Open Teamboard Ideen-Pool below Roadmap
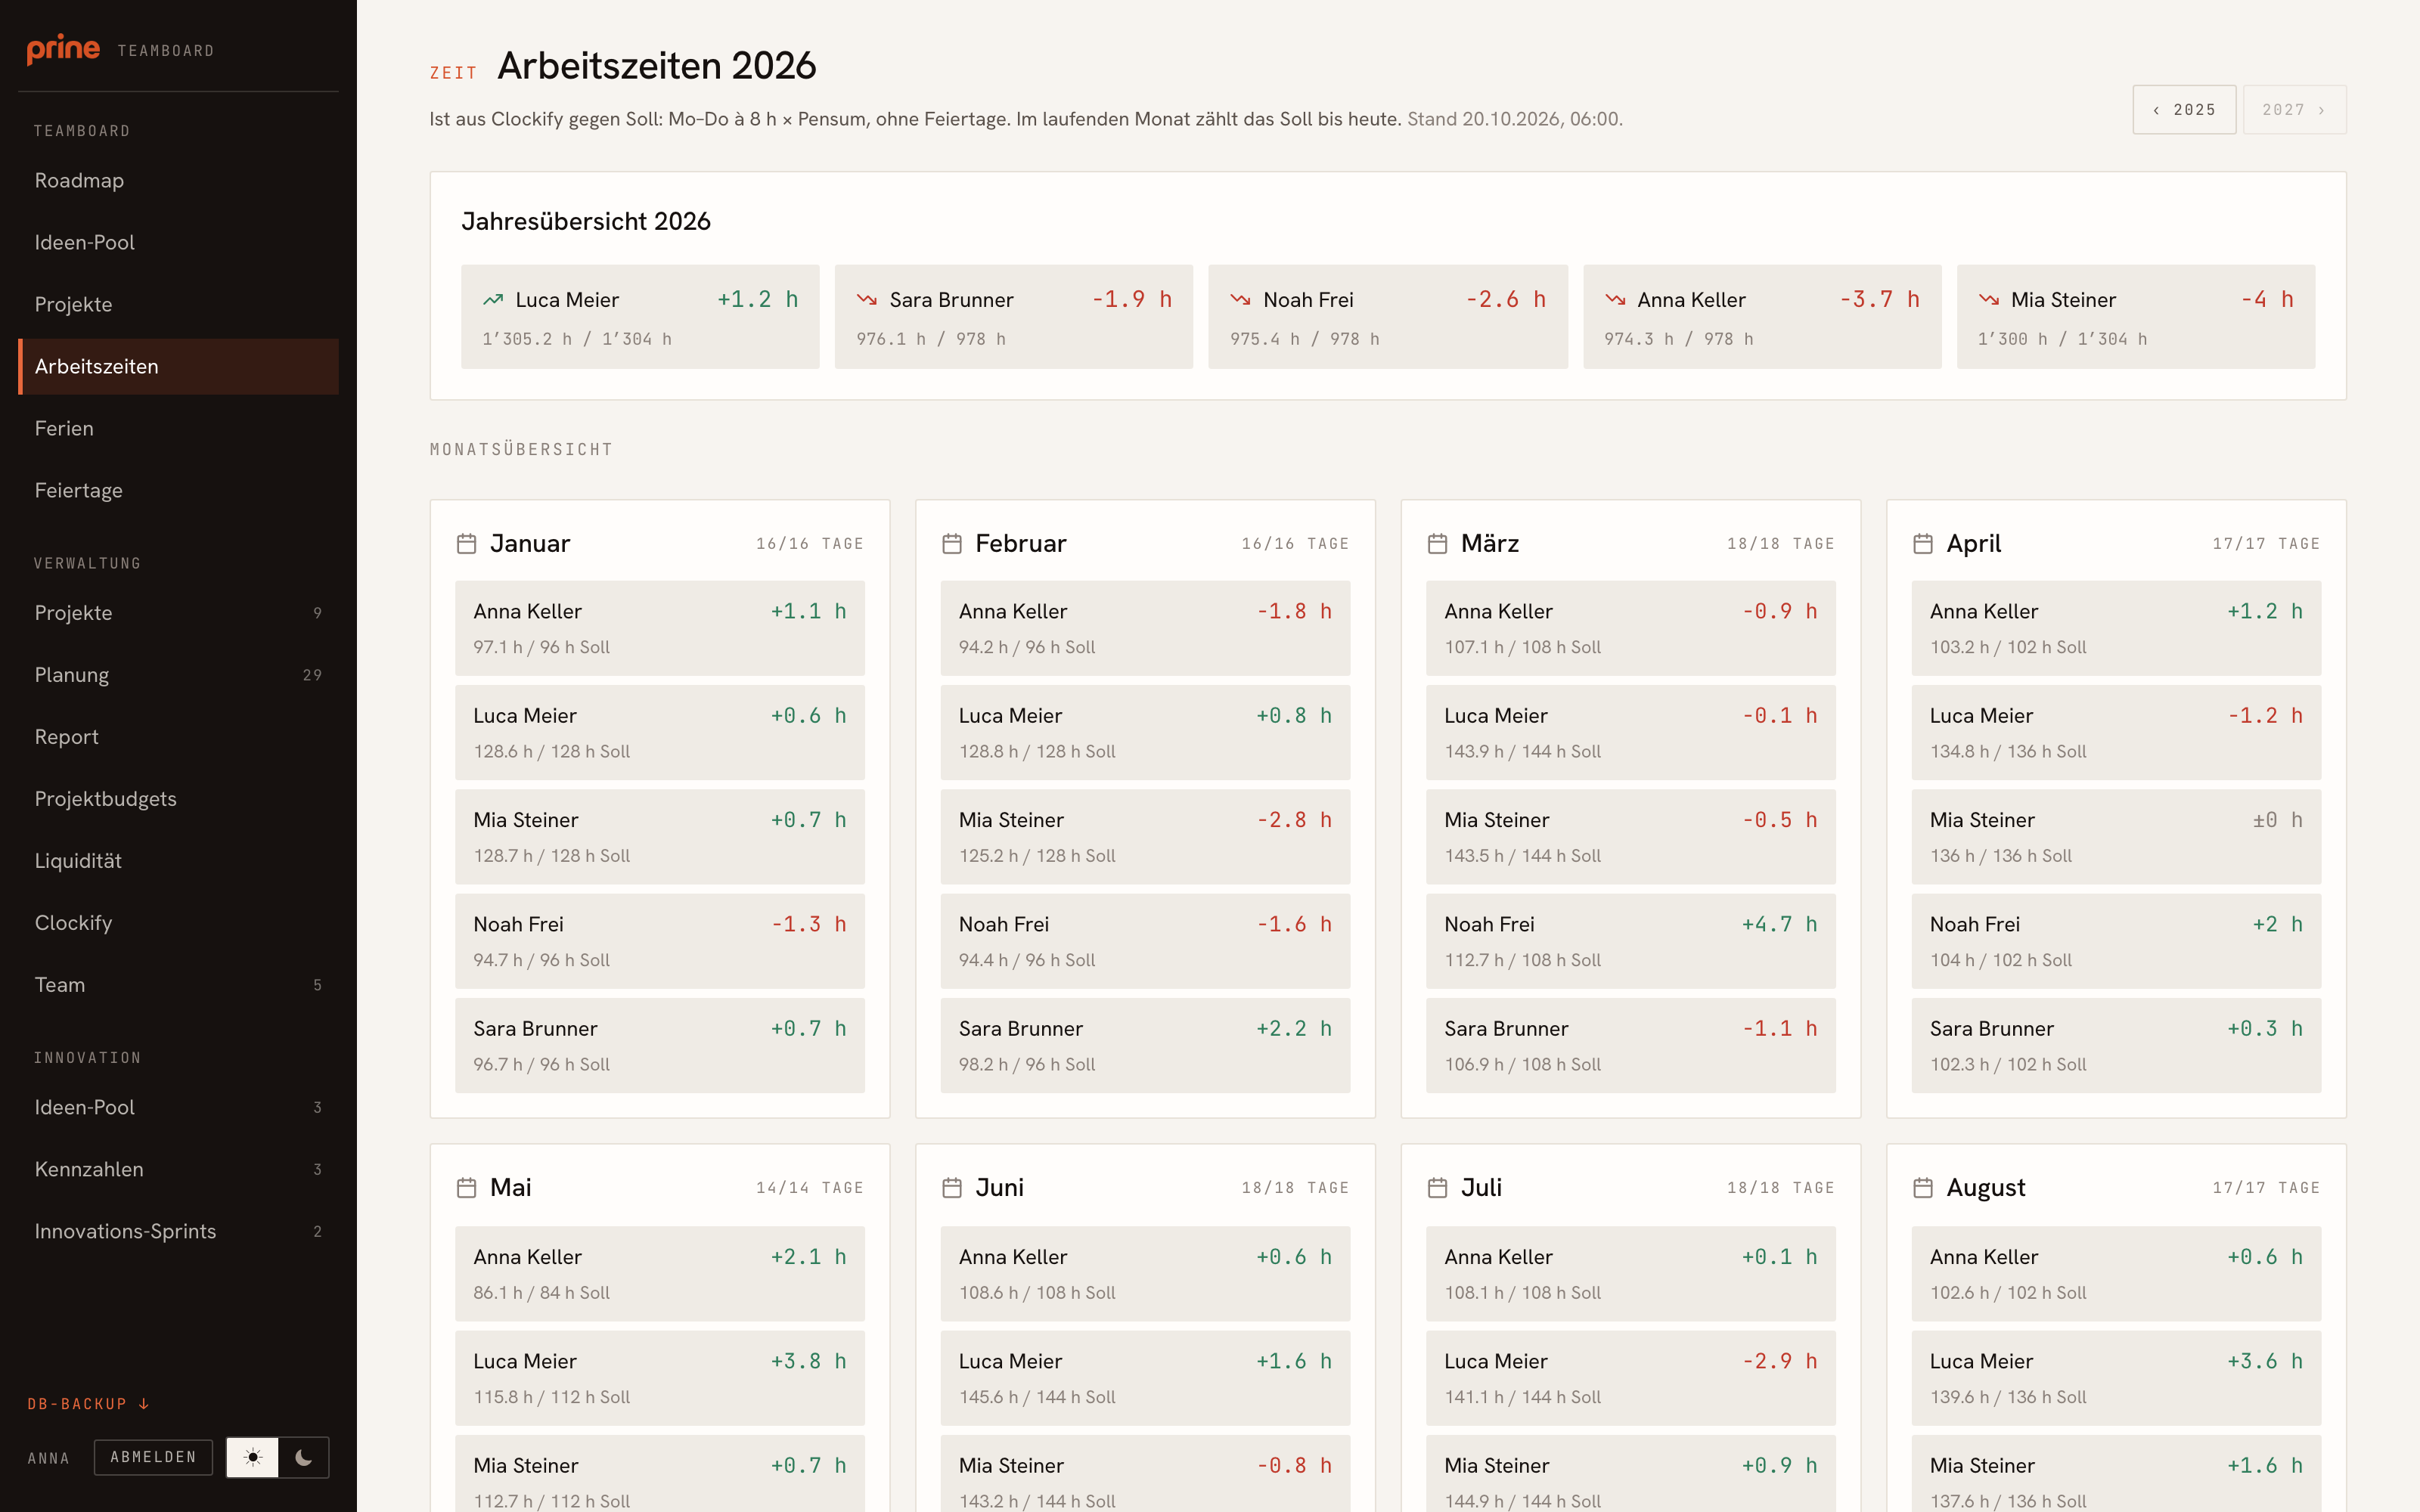The width and height of the screenshot is (2420, 1512). pyautogui.click(x=178, y=243)
